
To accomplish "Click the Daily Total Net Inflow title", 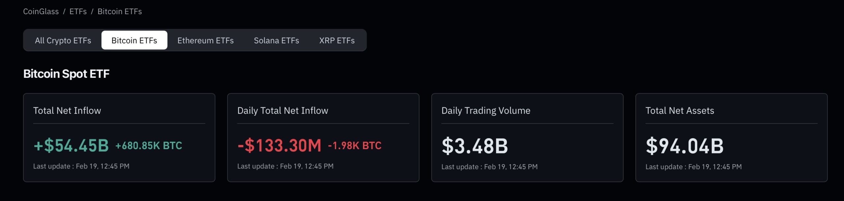I will tap(283, 111).
